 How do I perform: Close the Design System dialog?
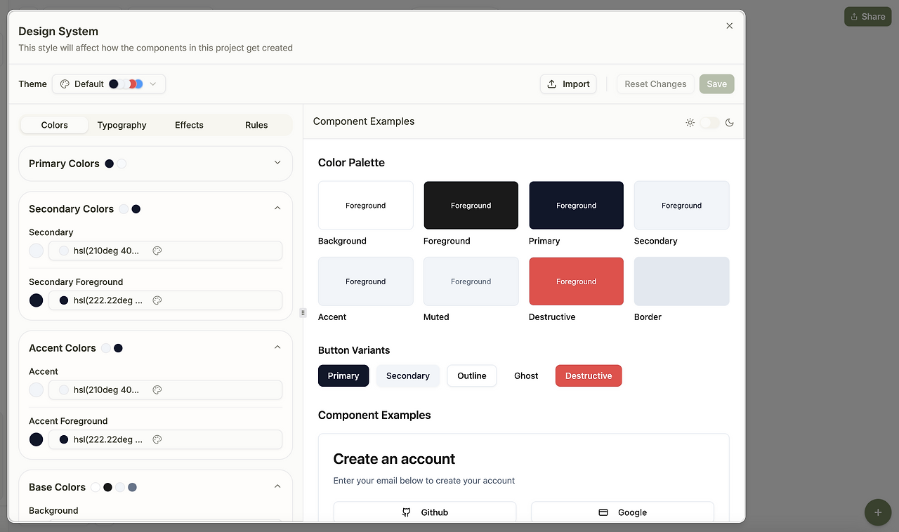coord(729,26)
